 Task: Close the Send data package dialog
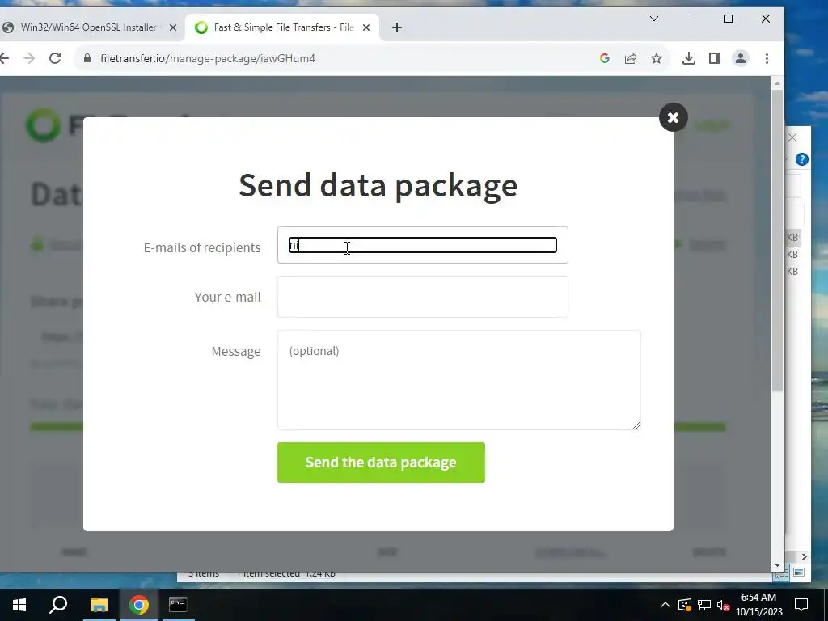coord(674,117)
